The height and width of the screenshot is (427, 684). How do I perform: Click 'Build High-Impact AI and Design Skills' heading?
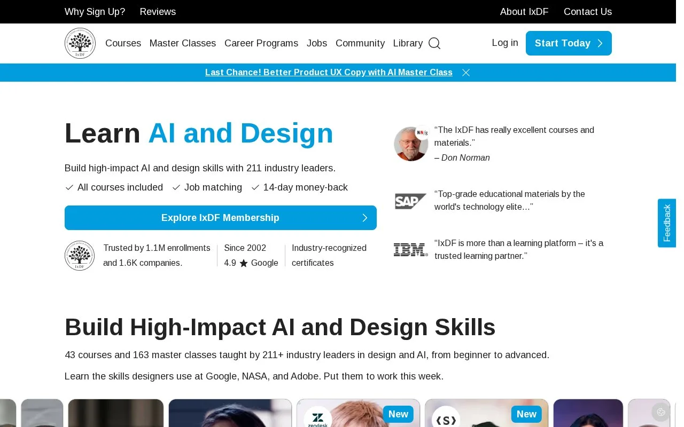(x=280, y=327)
